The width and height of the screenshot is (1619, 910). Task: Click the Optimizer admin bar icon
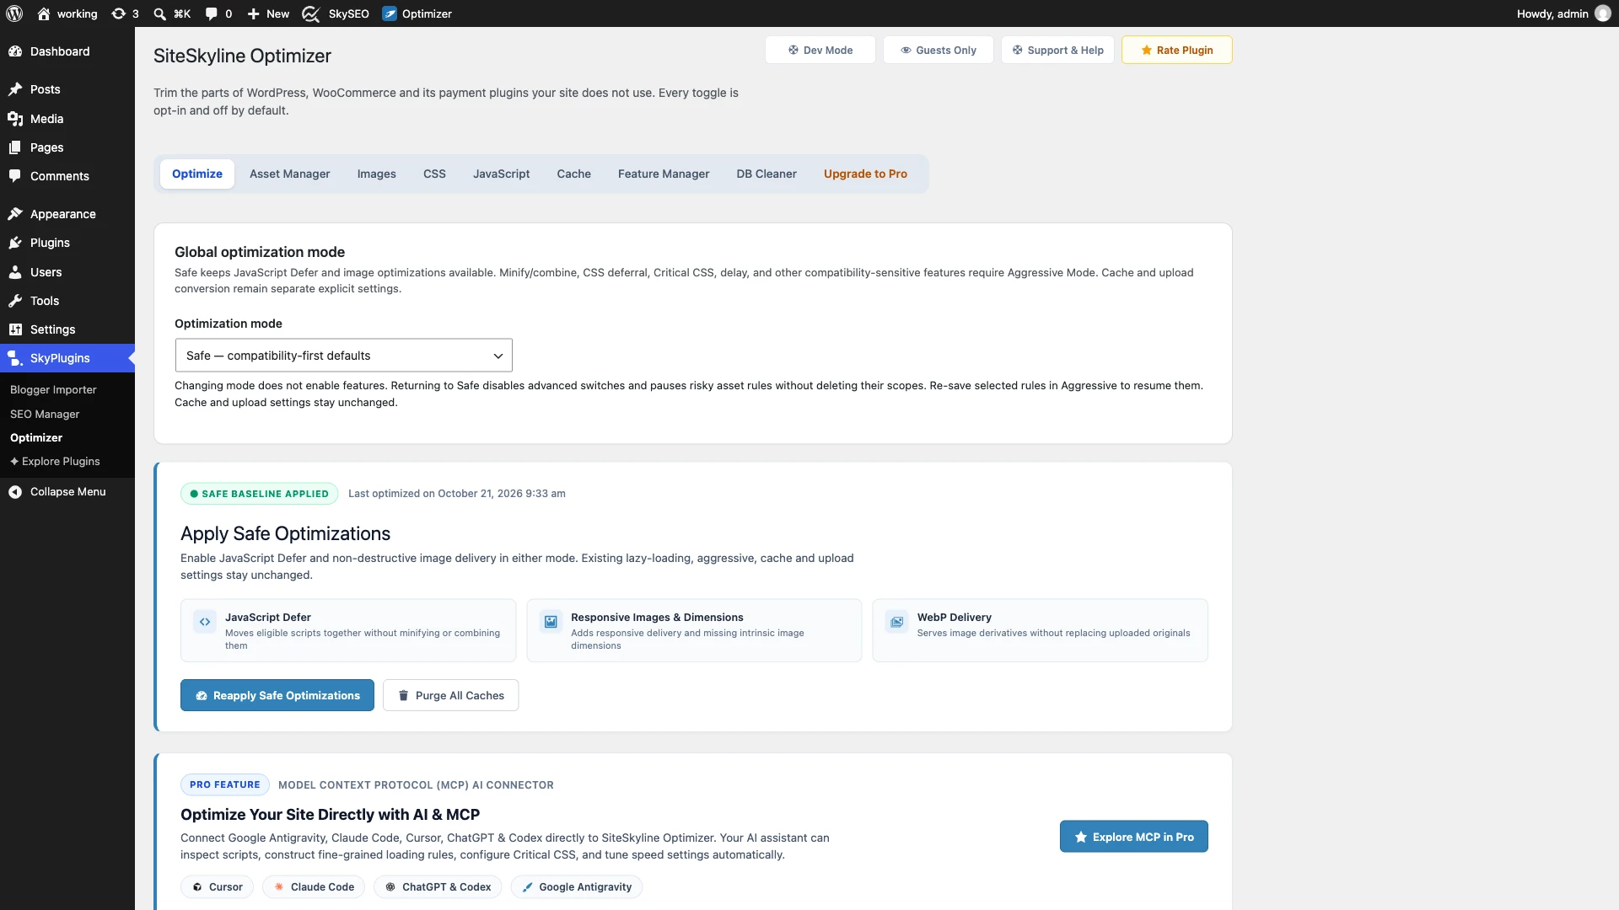[x=390, y=13]
